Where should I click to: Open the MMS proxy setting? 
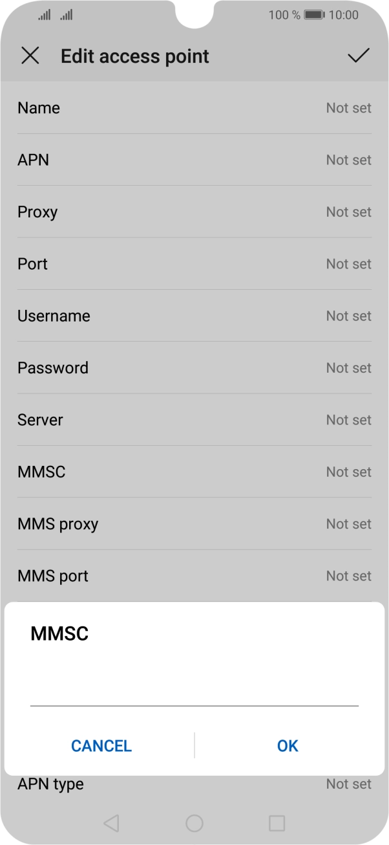pos(194,523)
